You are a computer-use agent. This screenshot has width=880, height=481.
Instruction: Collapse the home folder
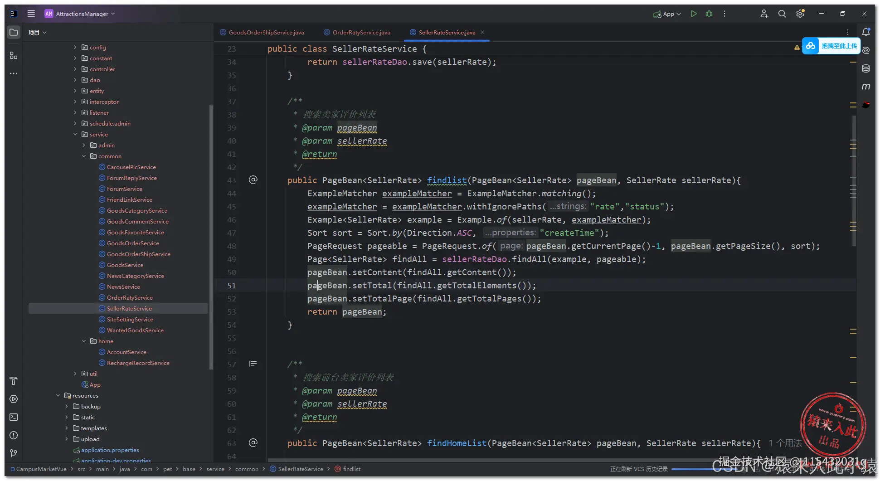point(84,341)
